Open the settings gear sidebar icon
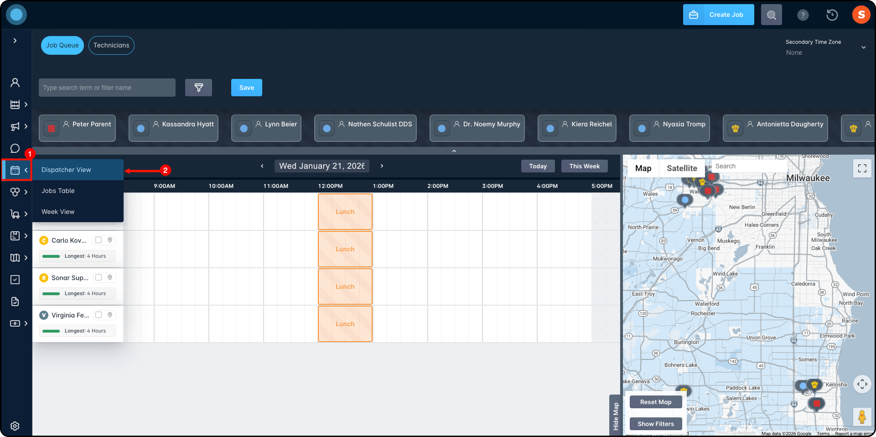Viewport: 876px width, 437px height. coord(15,426)
